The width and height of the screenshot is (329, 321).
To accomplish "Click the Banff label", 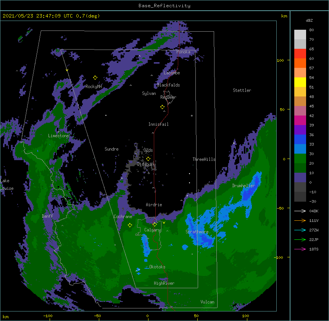I will click(47, 216).
